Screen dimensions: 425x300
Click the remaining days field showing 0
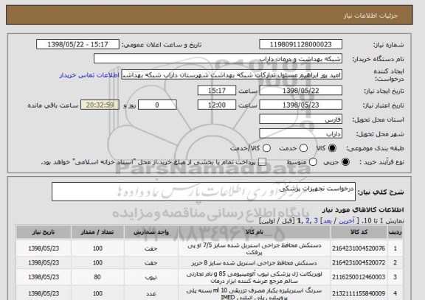(157, 105)
